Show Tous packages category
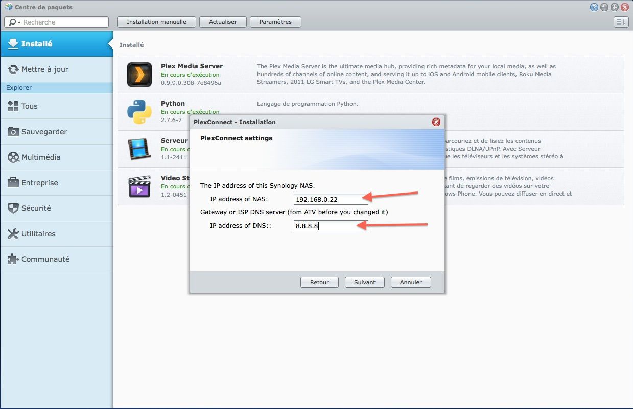 coord(57,106)
